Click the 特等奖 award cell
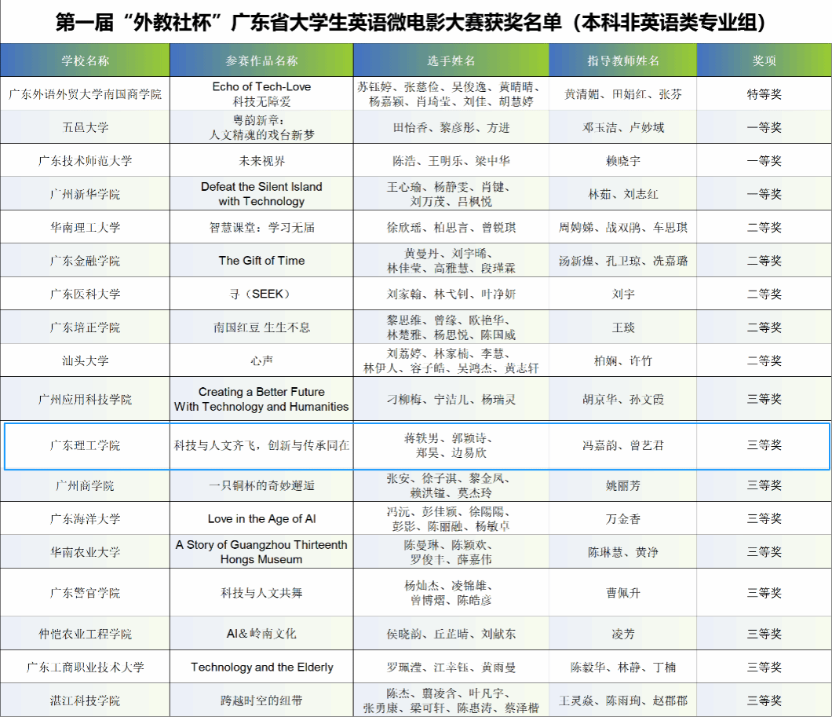 764,94
